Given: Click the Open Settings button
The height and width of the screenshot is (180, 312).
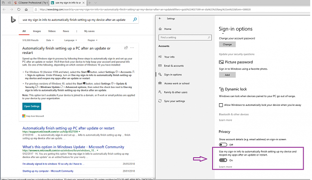Looking at the screenshot, I should (32, 106).
